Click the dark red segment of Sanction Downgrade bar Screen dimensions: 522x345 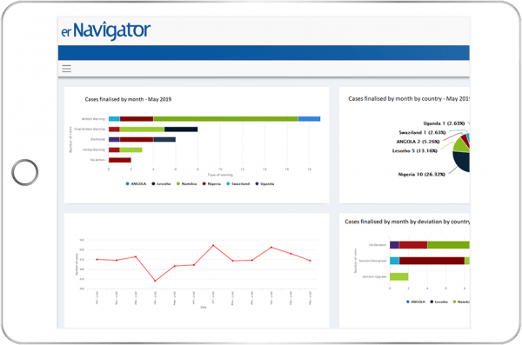[432, 261]
